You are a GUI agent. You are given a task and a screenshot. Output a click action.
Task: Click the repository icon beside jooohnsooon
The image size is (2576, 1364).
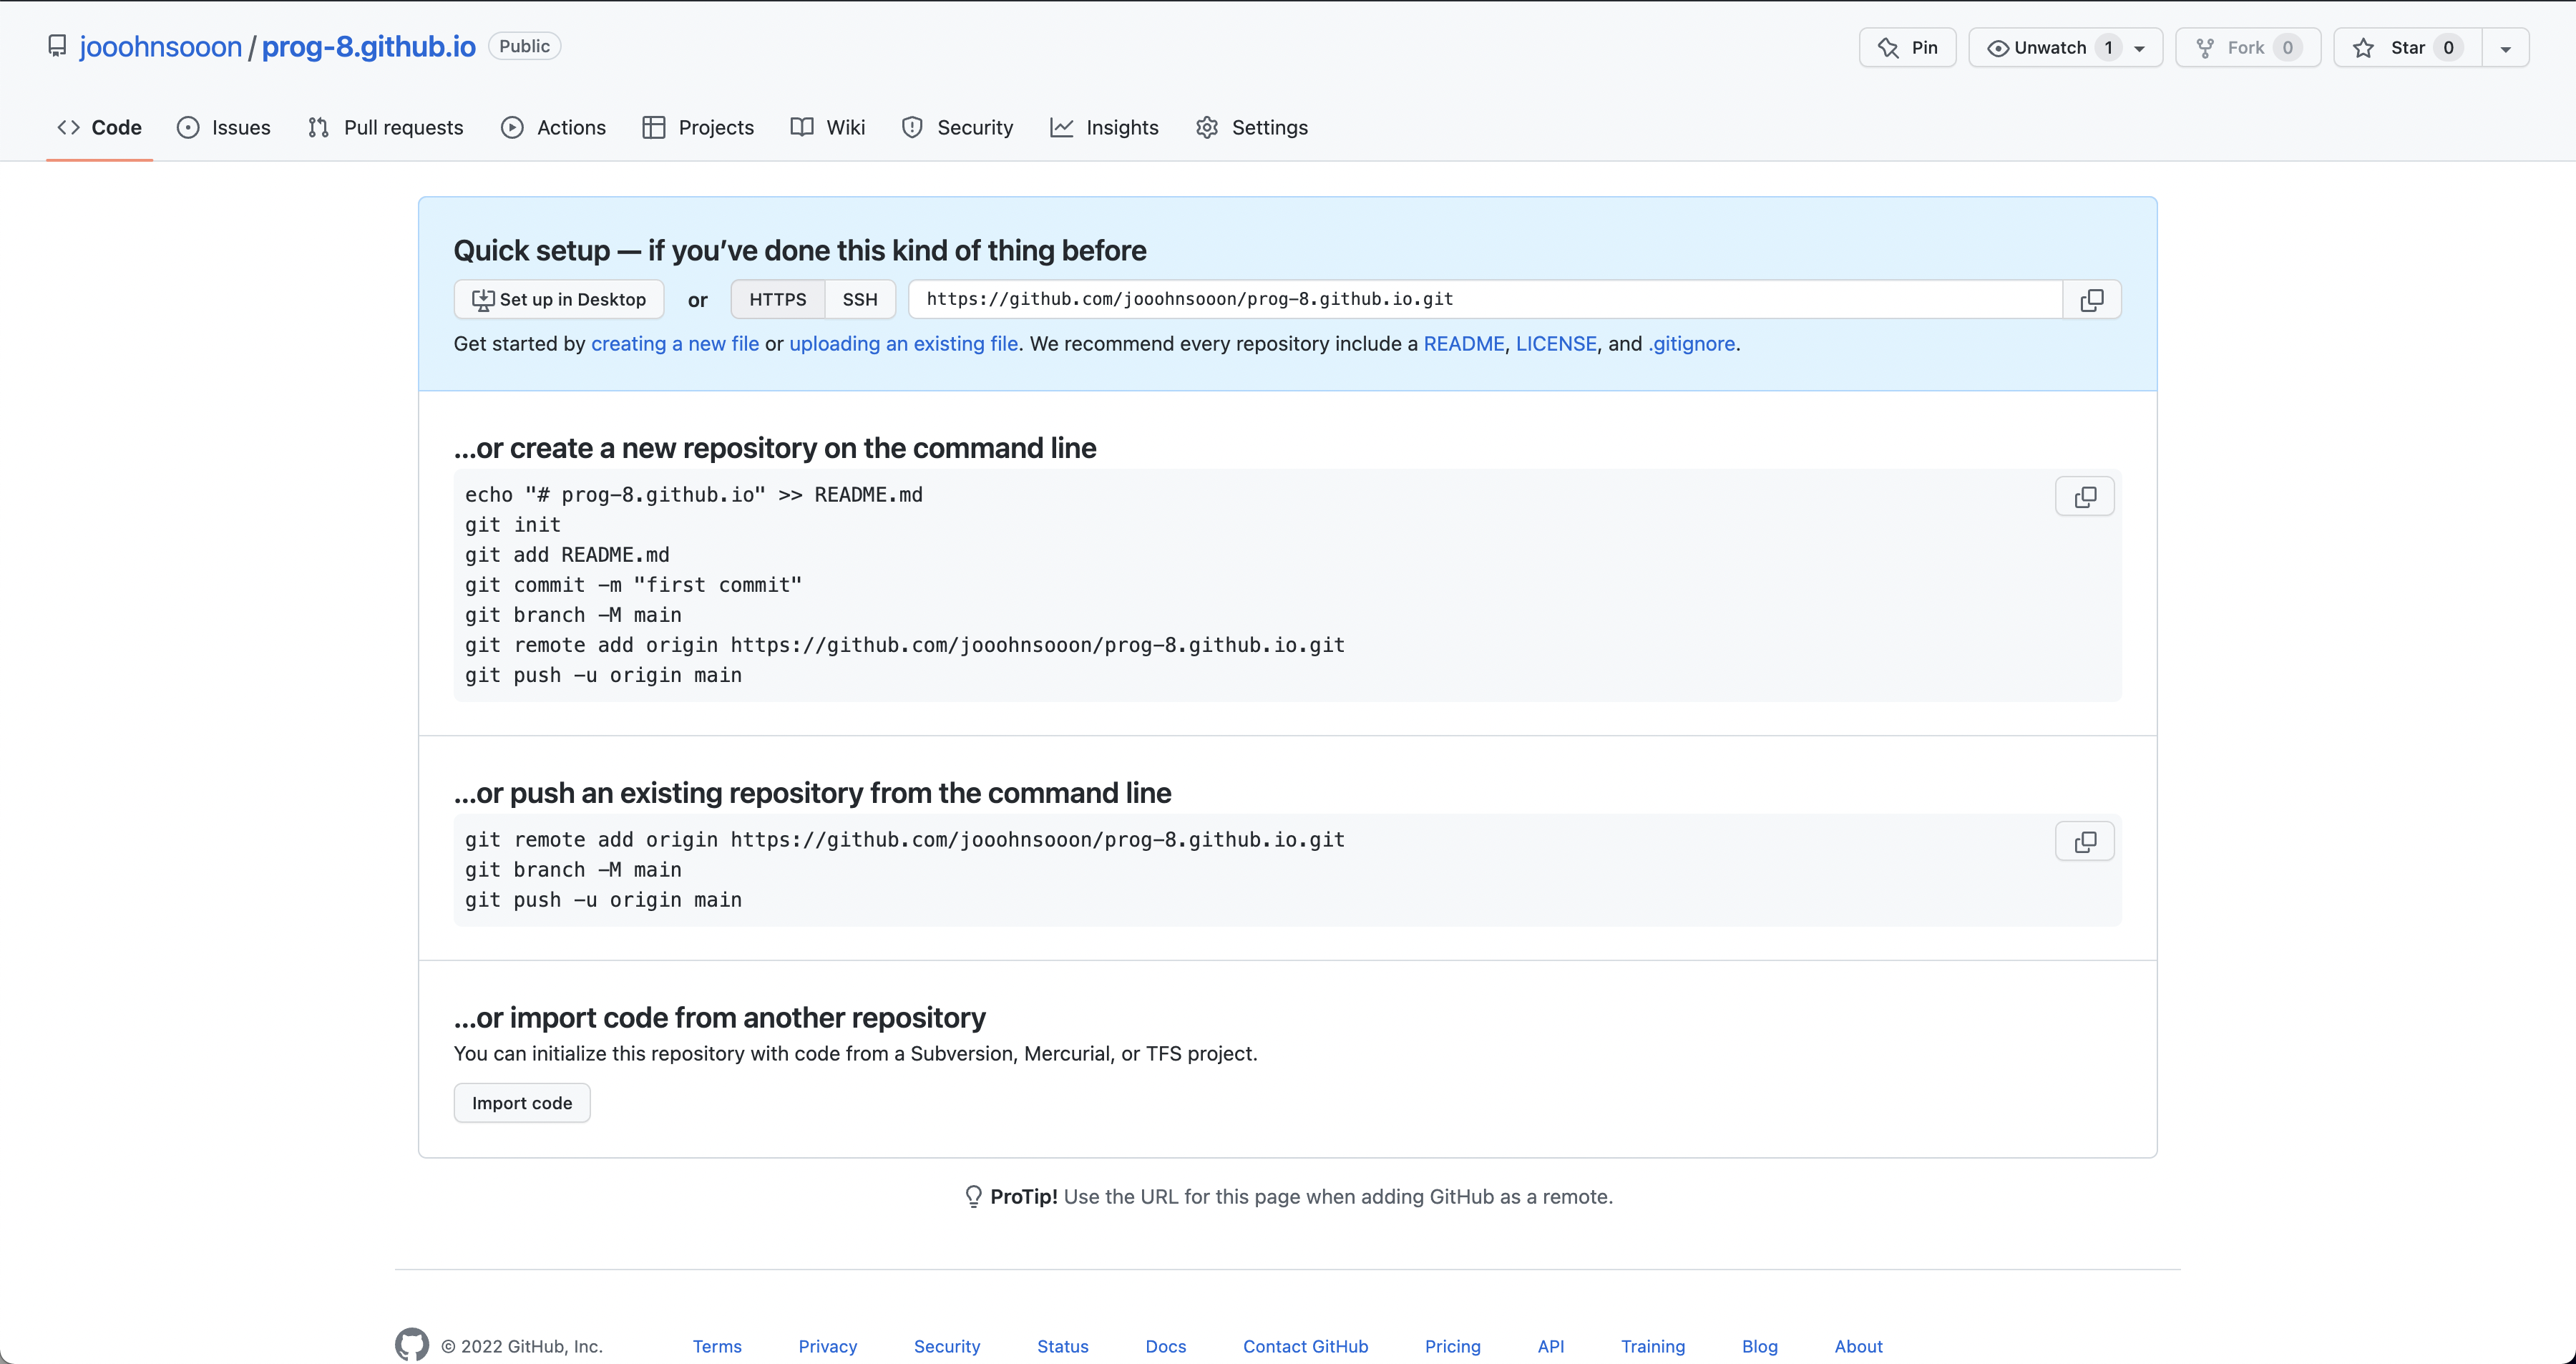tap(57, 46)
